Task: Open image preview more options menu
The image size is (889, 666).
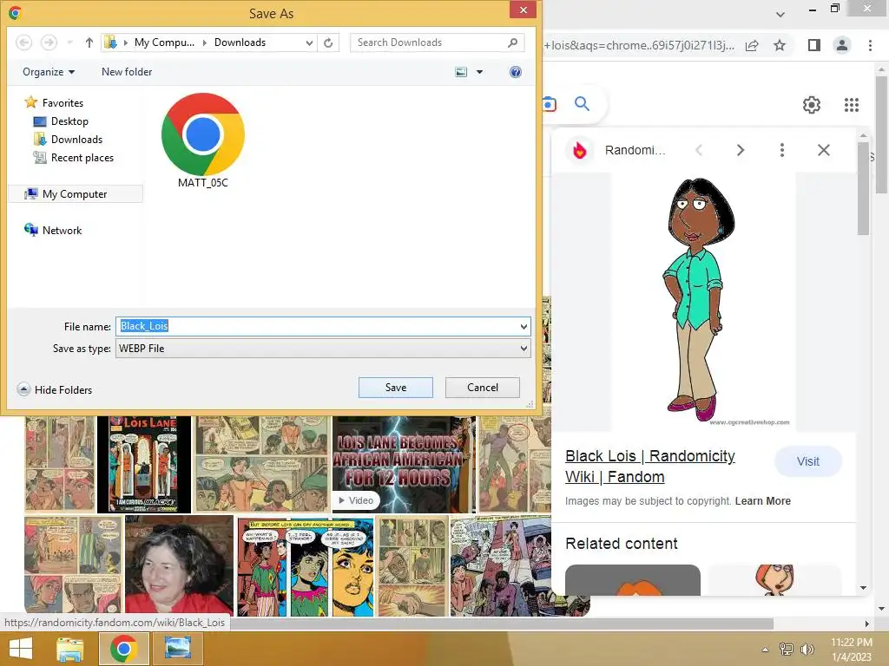Action: click(782, 150)
